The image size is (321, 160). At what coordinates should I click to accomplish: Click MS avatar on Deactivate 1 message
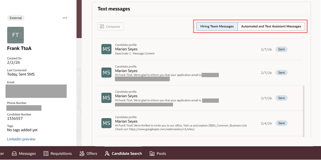click(106, 49)
